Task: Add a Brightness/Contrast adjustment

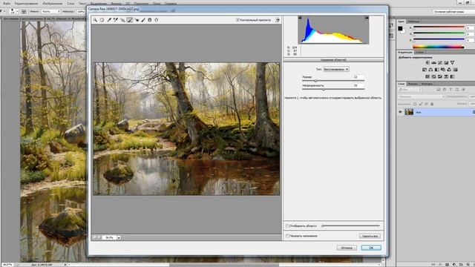Action: (427, 62)
